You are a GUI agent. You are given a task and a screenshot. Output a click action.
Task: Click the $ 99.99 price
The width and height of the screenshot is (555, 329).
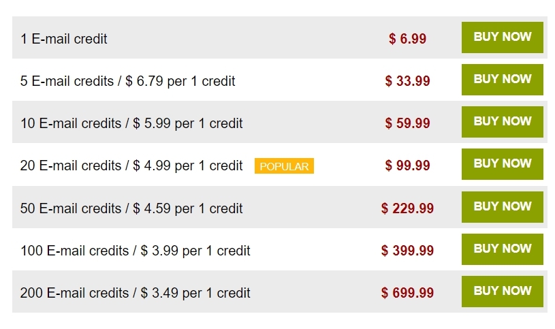(x=407, y=166)
